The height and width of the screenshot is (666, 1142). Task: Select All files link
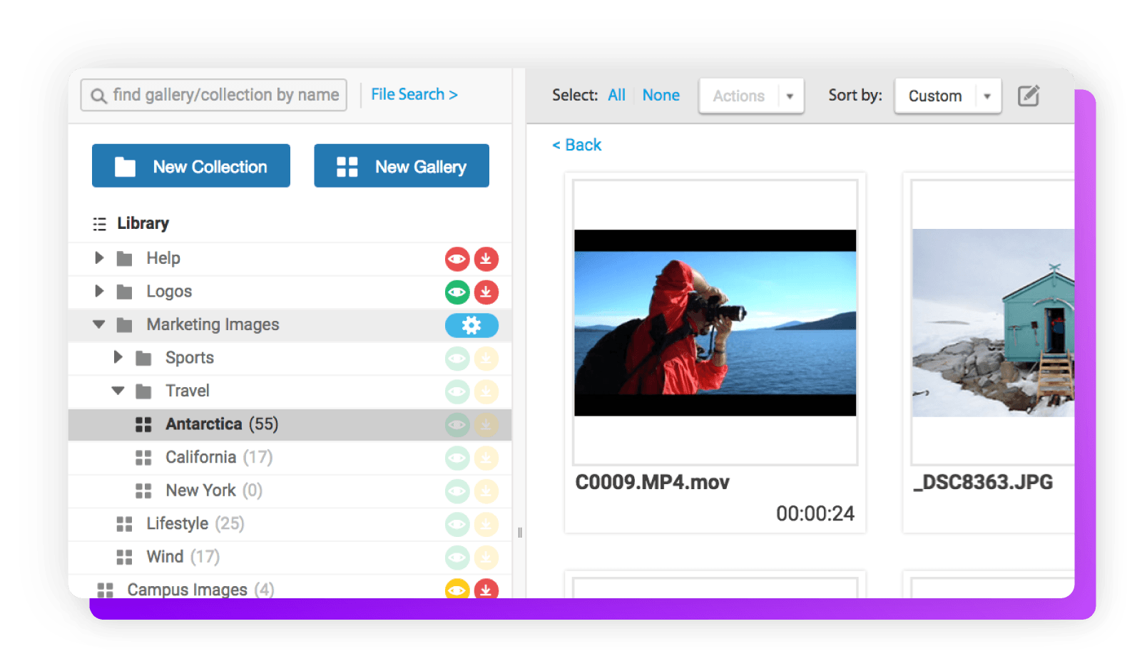pos(616,95)
